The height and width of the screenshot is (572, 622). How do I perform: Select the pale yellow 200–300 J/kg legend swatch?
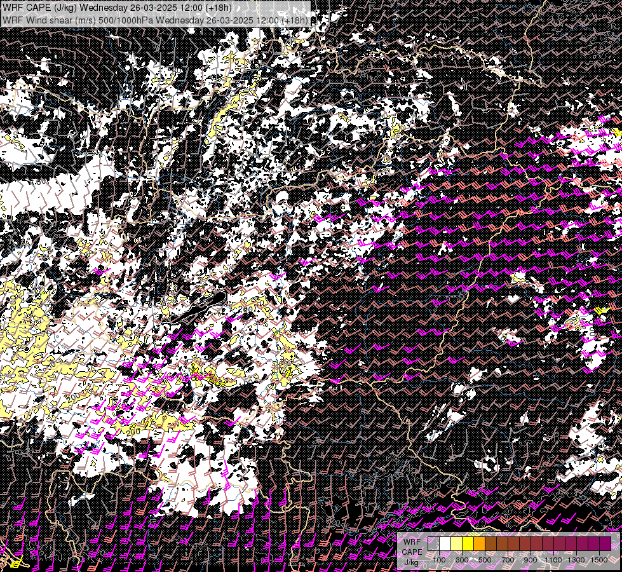(x=457, y=543)
